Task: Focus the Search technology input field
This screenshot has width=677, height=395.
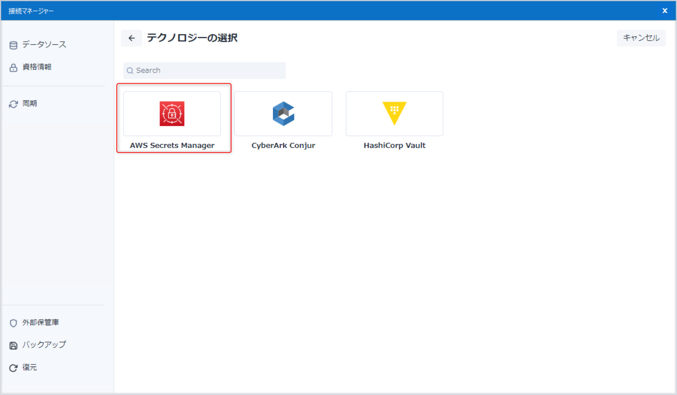Action: 204,71
